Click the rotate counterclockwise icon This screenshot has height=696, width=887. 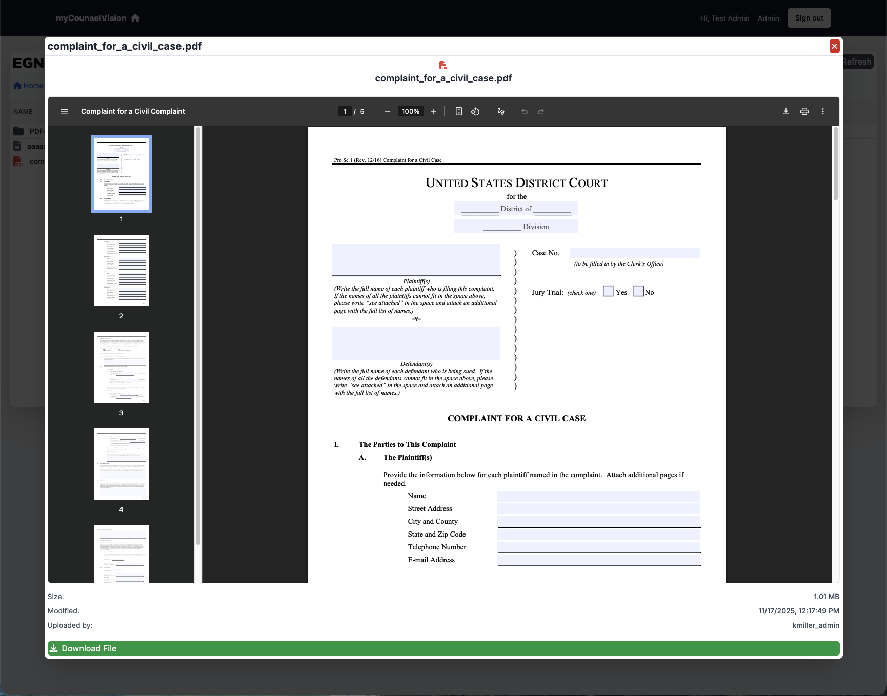pos(475,111)
